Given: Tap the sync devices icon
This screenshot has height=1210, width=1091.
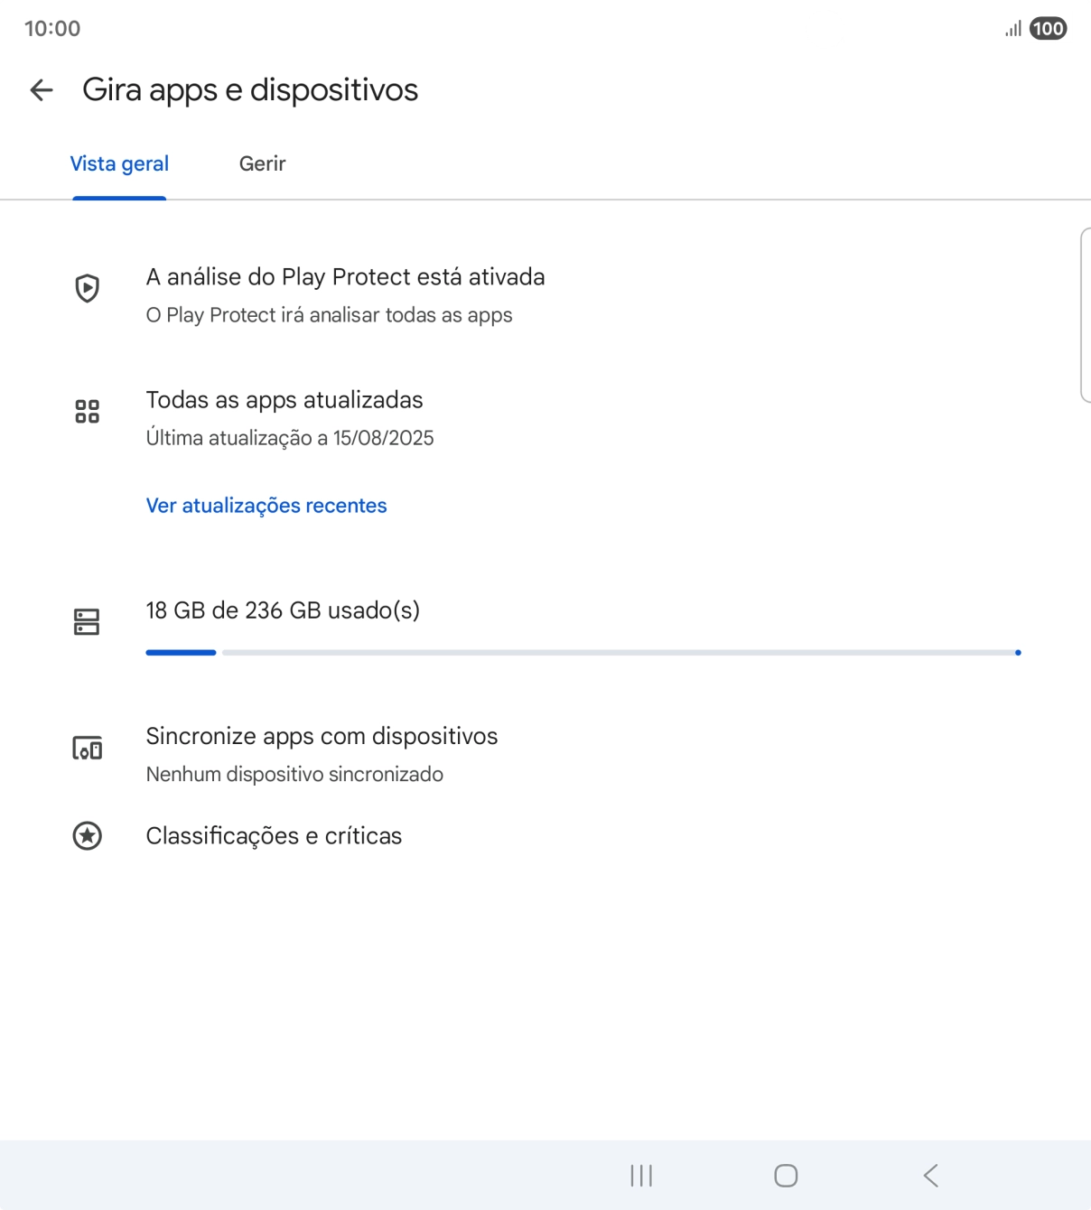Looking at the screenshot, I should tap(88, 749).
